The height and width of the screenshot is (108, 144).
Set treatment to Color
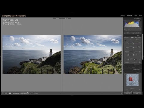(132, 37)
